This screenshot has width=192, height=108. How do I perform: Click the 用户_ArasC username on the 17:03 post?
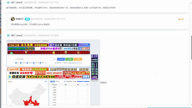pos(17,2)
